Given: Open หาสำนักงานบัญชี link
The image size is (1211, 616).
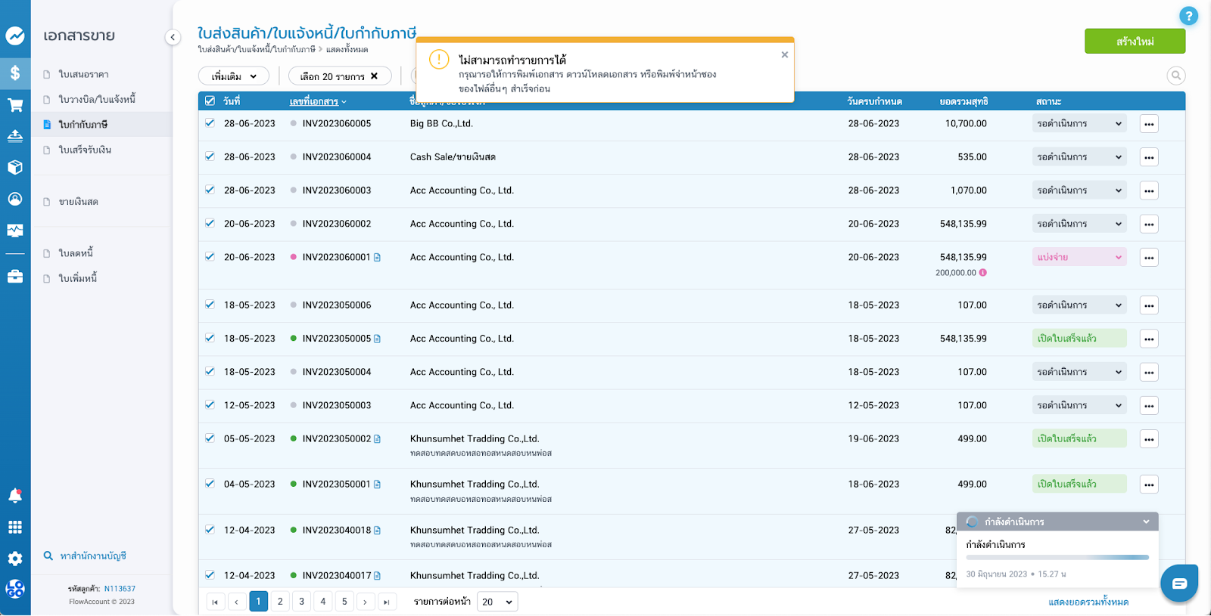Looking at the screenshot, I should 93,556.
